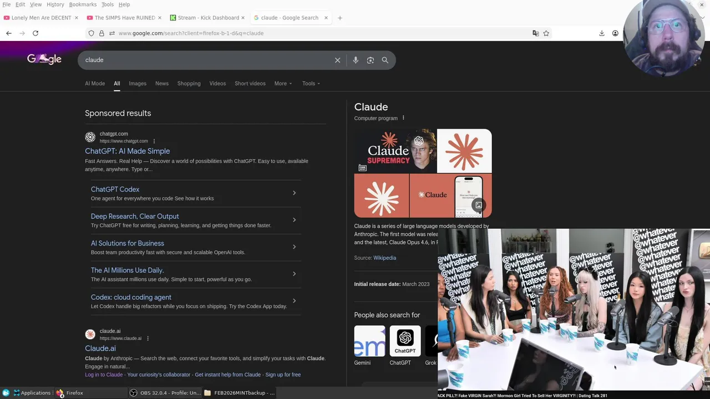Select the ChatGPT related search card
The image size is (710, 399).
coord(405,346)
